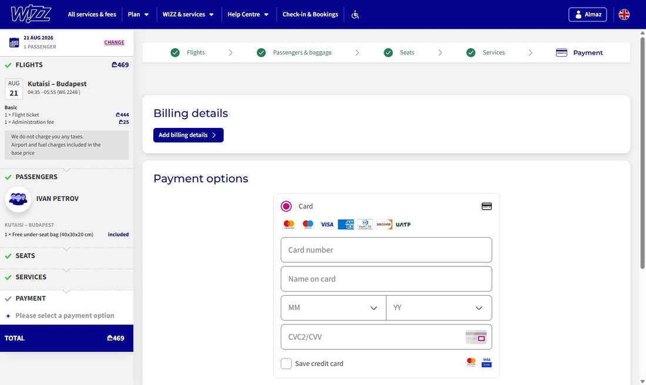Click into the CVC2/CVV field

pos(386,337)
